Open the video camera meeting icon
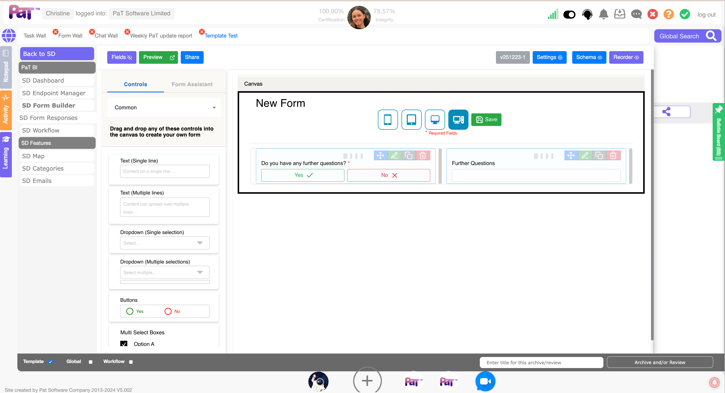Image resolution: width=725 pixels, height=393 pixels. click(x=485, y=381)
